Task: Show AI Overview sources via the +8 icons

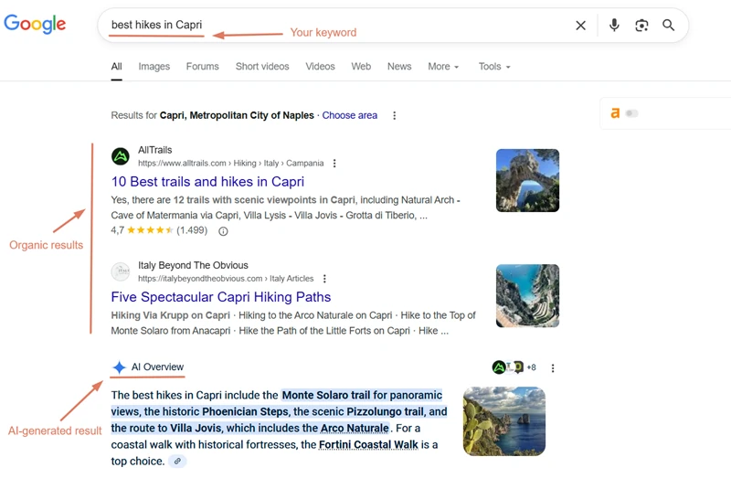Action: 514,367
